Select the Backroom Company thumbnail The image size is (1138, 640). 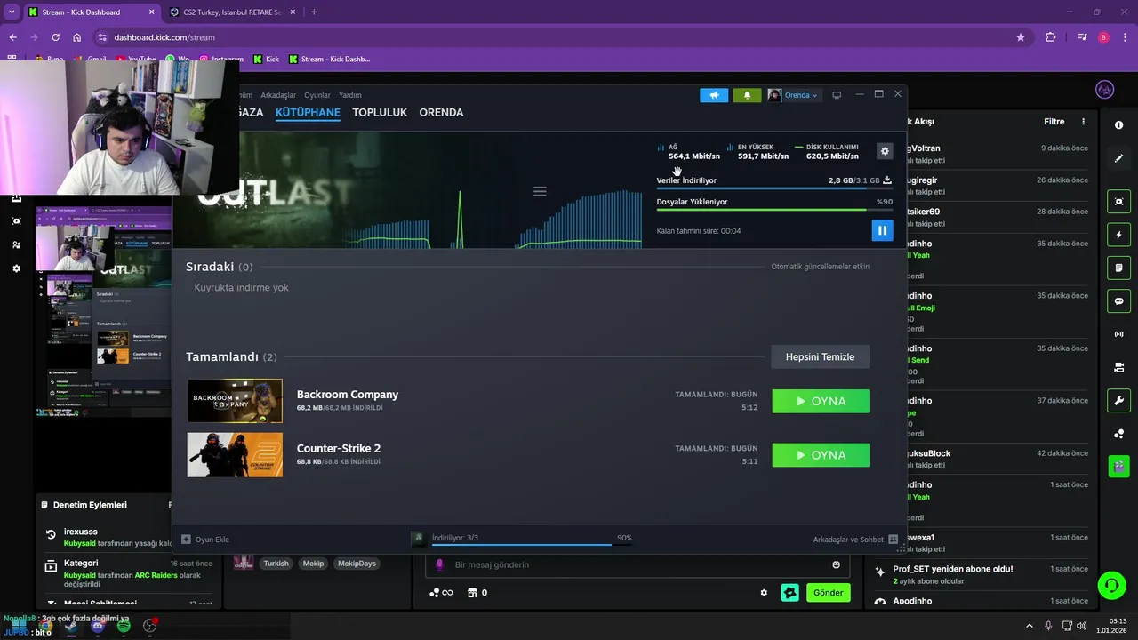[235, 401]
